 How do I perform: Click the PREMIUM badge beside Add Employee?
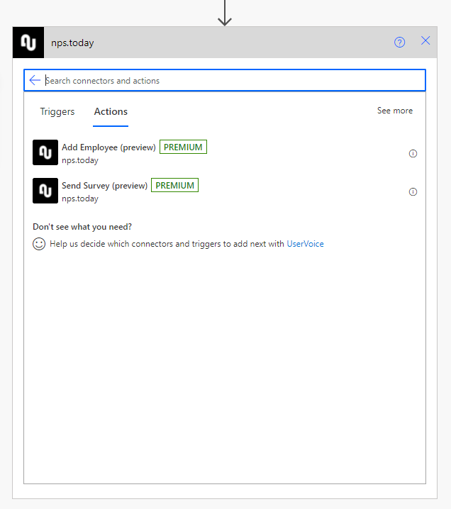pyautogui.click(x=183, y=147)
